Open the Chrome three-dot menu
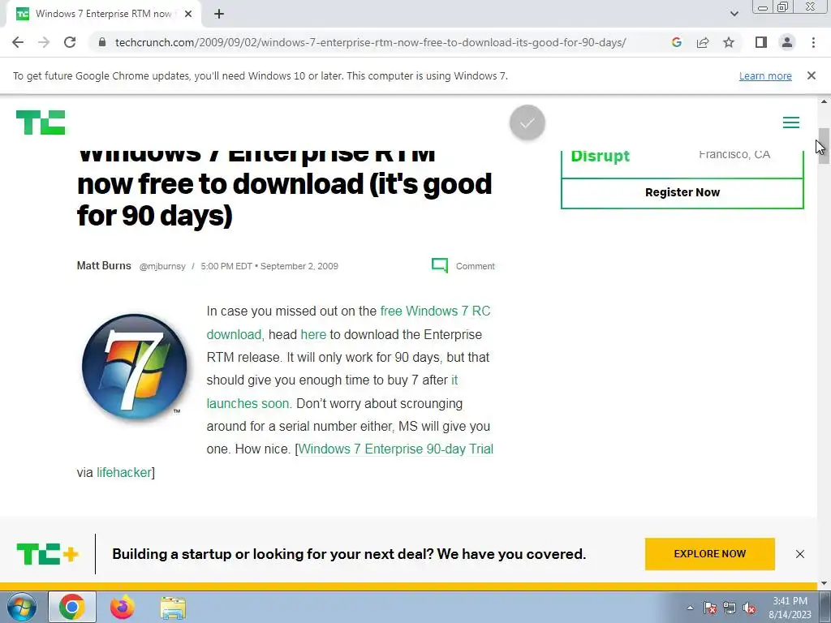 point(813,42)
